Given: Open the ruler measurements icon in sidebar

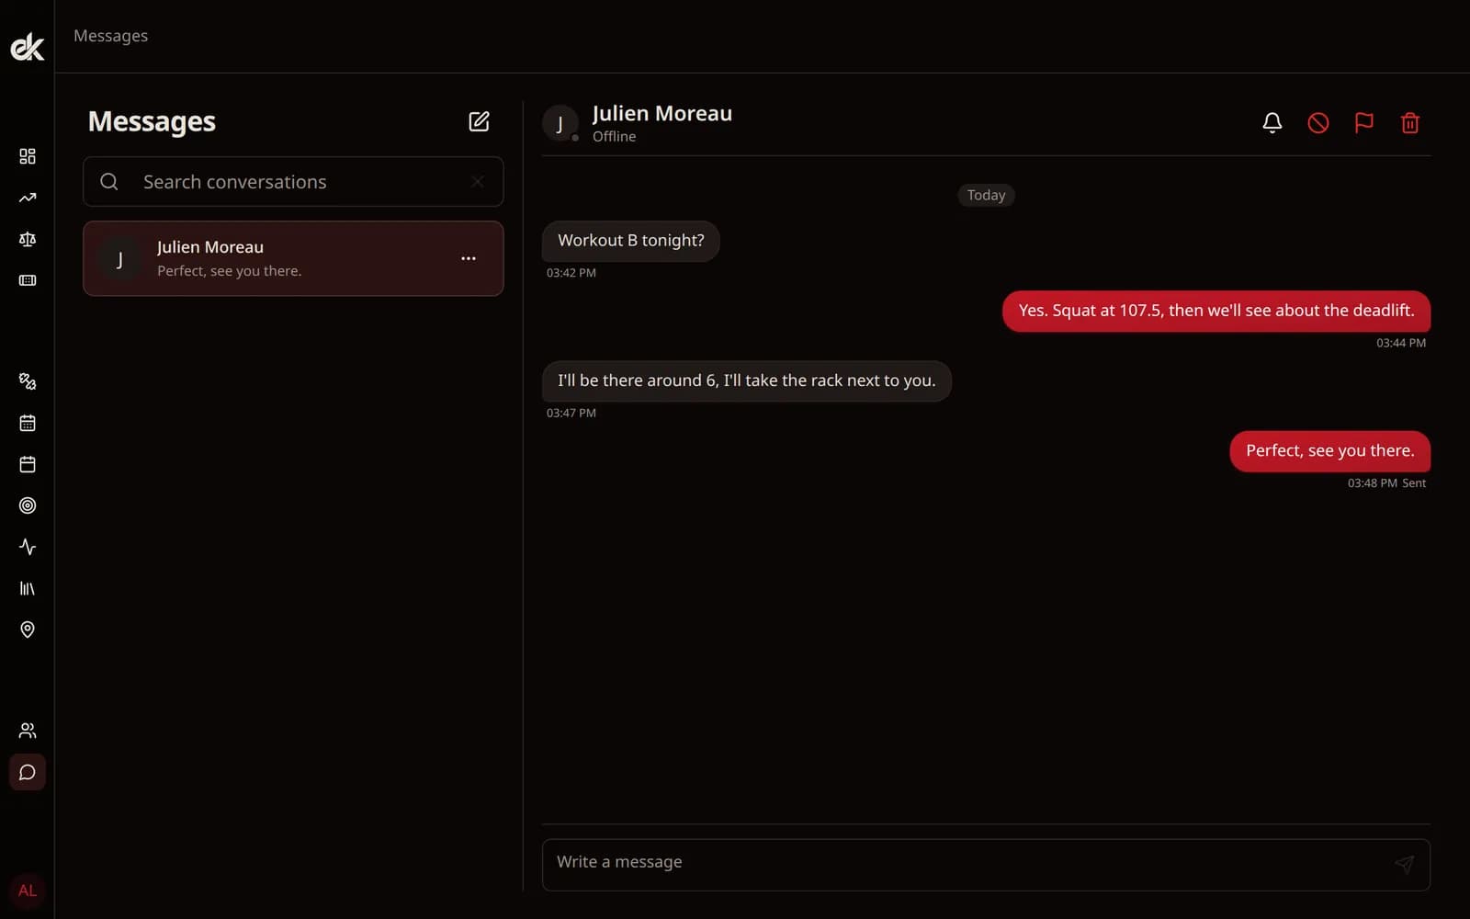Looking at the screenshot, I should coord(28,280).
